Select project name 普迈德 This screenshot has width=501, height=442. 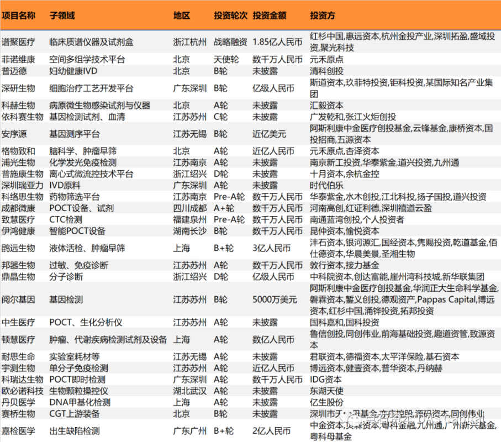tap(14, 71)
